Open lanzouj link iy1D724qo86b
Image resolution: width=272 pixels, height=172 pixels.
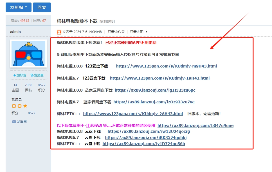pyautogui.click(x=144, y=144)
